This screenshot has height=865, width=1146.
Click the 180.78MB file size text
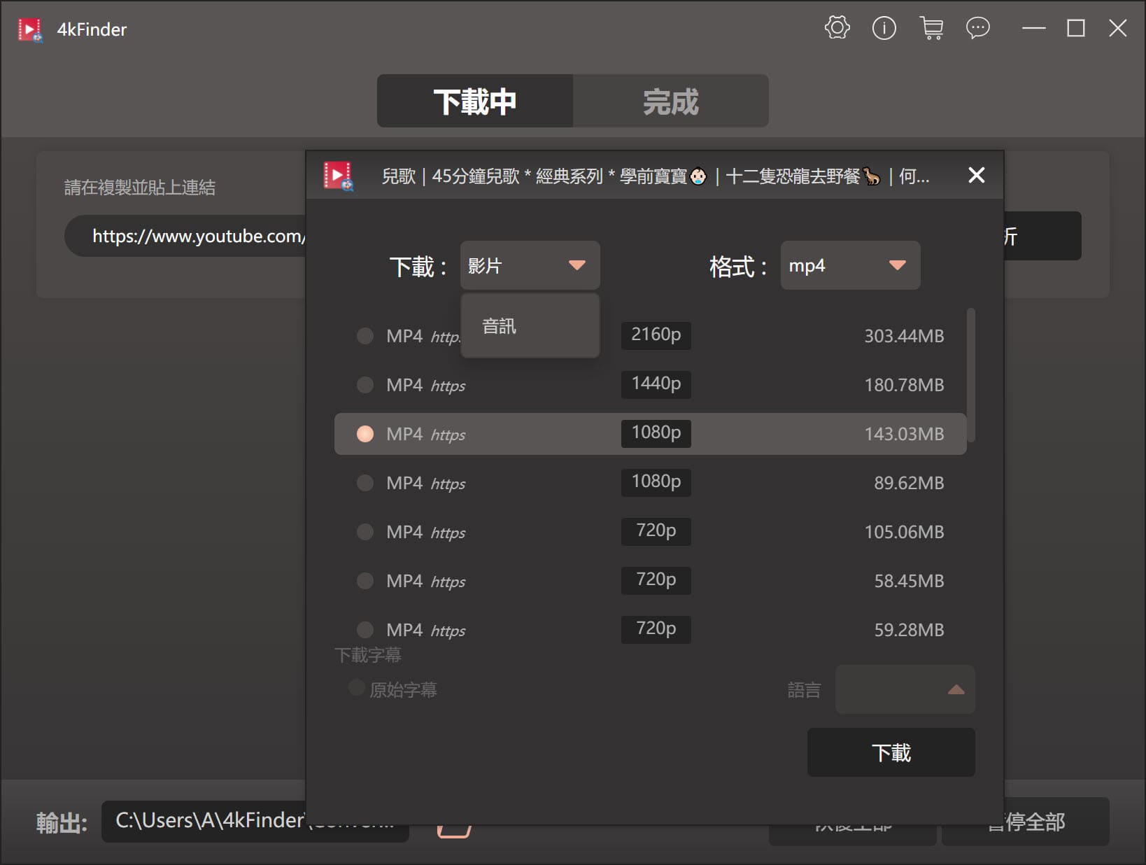click(x=904, y=385)
